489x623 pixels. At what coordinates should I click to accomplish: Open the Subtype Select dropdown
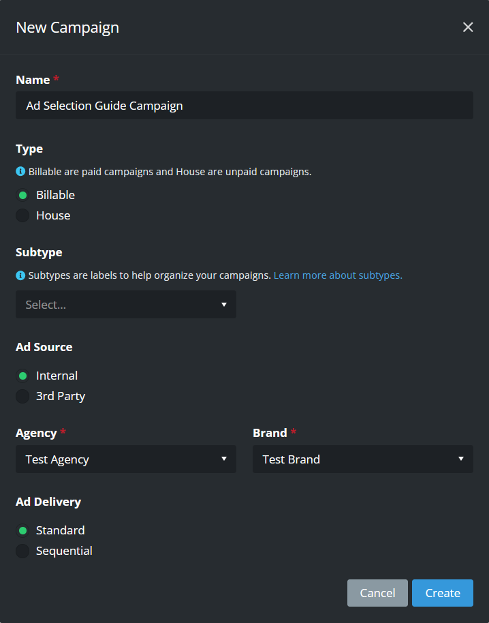click(126, 305)
